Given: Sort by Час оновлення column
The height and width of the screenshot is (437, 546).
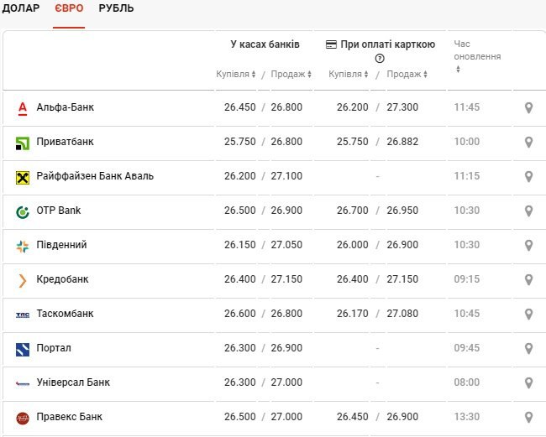Looking at the screenshot, I should pos(476,56).
